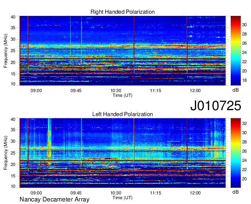This screenshot has height=204, width=251.
Task: Select the Left Handed Polarization spectrogram
Action: [123, 153]
